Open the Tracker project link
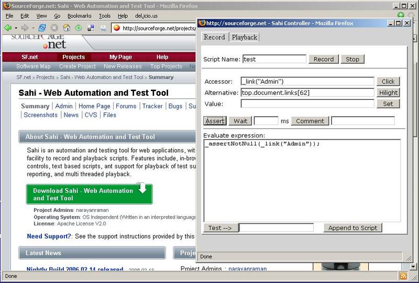Viewport: 419px width, 283px height. tap(152, 106)
